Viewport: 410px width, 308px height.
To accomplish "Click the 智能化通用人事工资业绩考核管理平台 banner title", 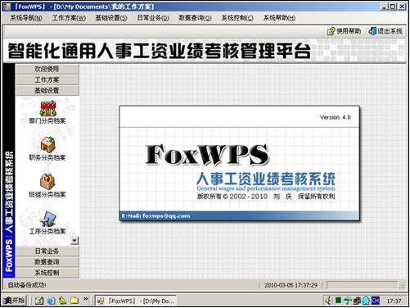I will (160, 51).
